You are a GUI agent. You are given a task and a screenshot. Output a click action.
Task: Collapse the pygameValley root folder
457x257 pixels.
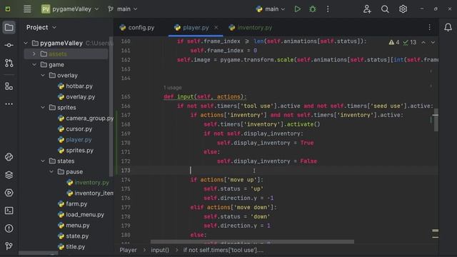coord(26,43)
